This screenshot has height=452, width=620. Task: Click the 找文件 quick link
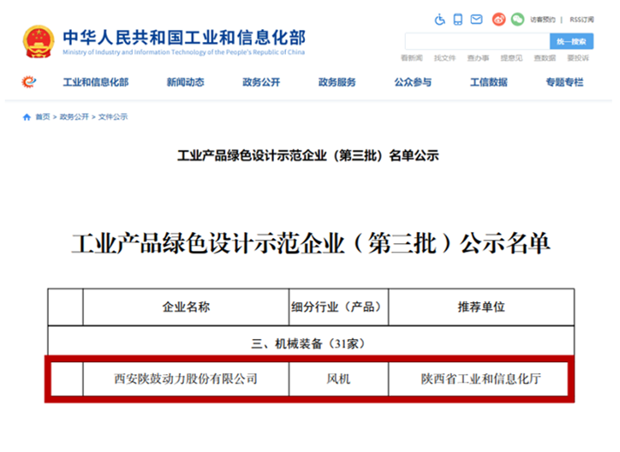tap(444, 58)
